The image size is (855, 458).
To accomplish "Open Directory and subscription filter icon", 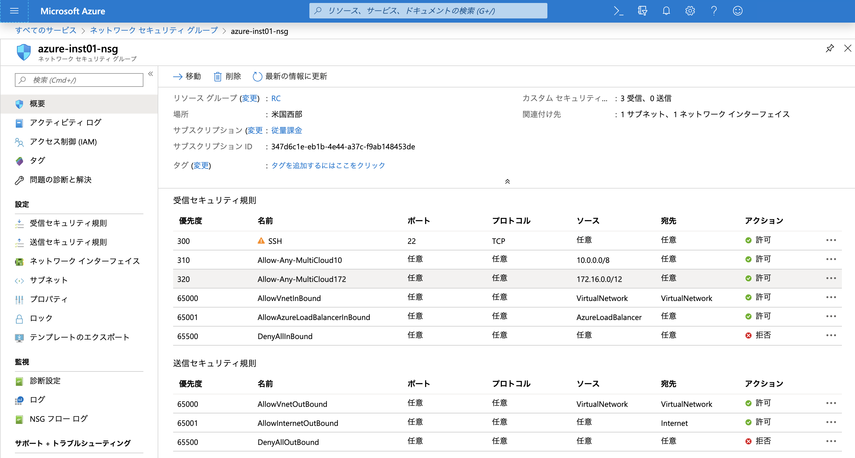I will tap(642, 11).
